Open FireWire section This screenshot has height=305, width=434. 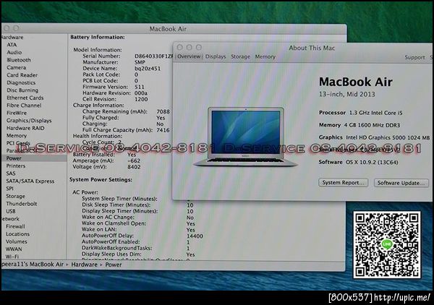pos(17,113)
